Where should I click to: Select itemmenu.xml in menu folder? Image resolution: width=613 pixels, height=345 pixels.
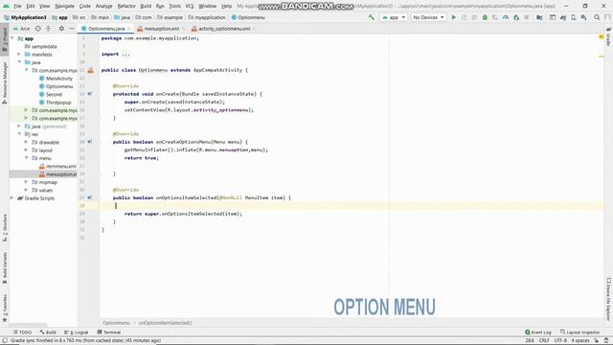[x=57, y=166]
